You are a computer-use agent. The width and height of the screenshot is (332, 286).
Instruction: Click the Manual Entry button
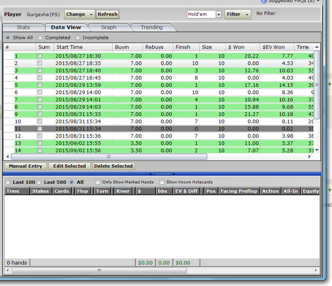pyautogui.click(x=26, y=166)
